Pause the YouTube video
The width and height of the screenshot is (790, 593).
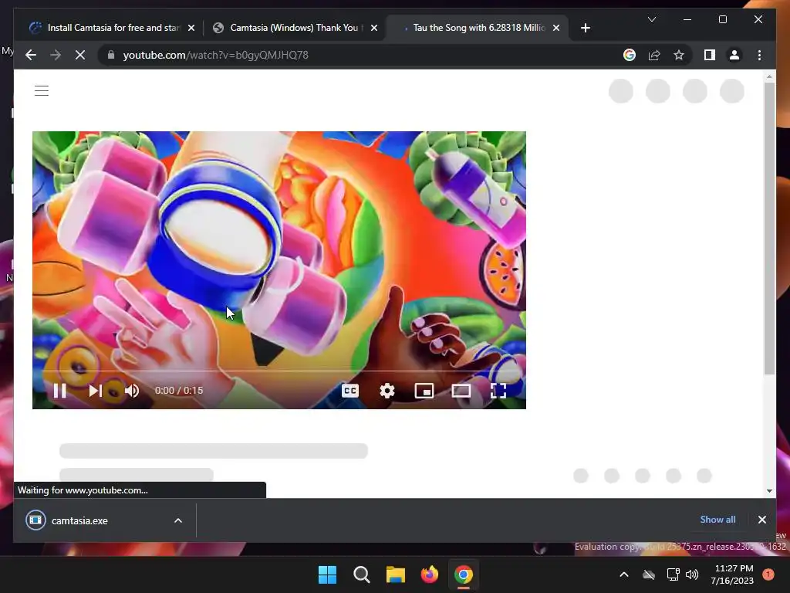point(60,391)
